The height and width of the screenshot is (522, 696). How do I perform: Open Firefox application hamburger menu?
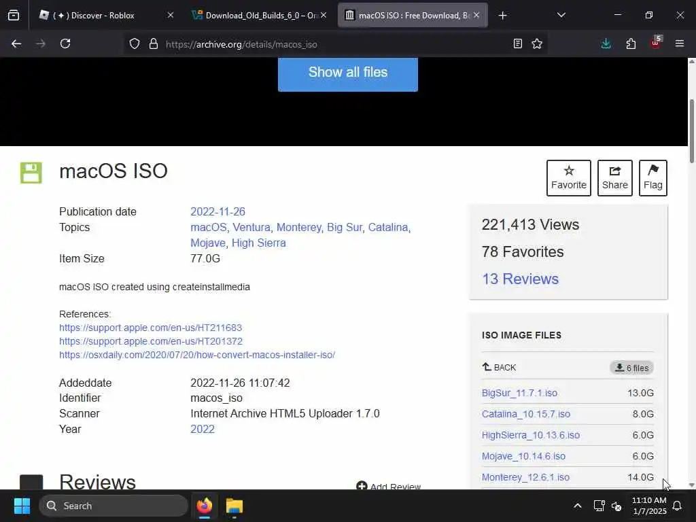(680, 43)
